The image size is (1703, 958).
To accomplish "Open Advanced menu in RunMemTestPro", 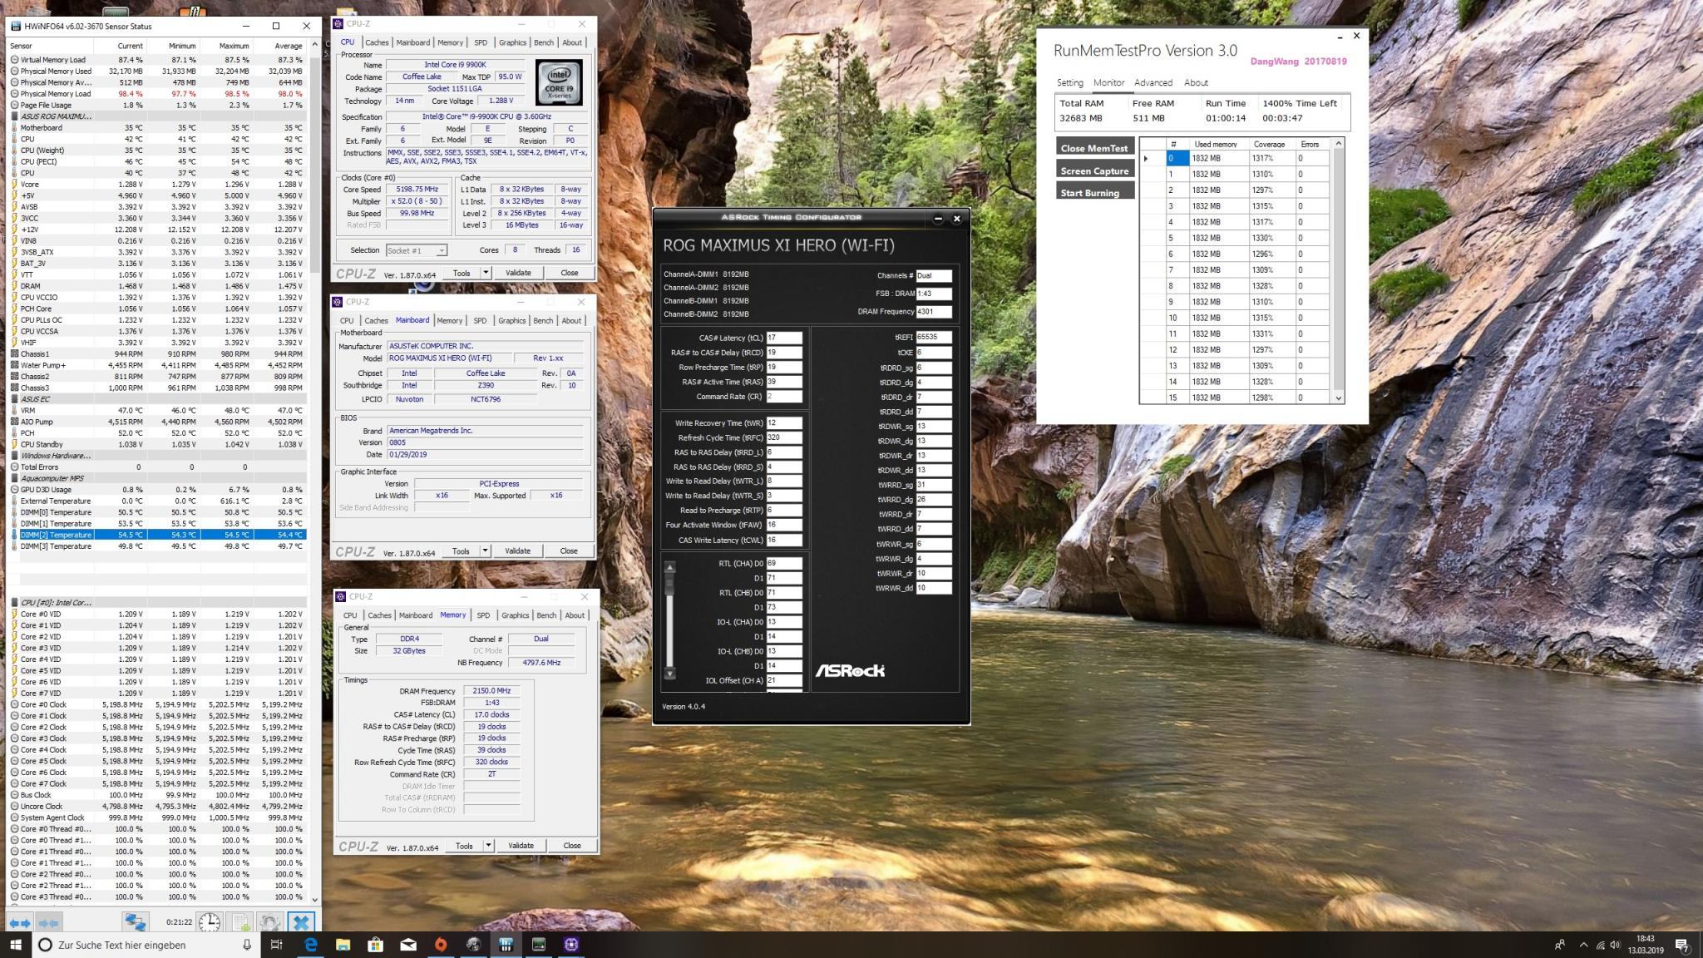I will coord(1153,82).
